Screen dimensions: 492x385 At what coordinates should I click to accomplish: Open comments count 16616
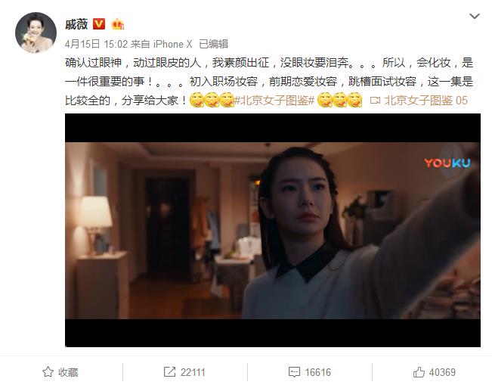click(318, 372)
